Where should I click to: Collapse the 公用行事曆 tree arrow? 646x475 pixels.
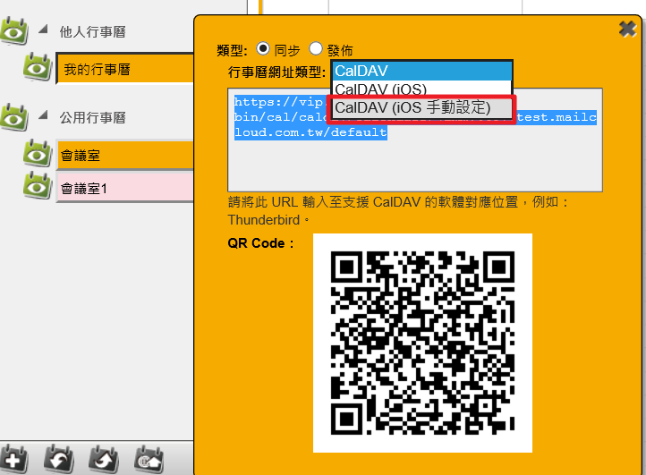click(x=43, y=115)
